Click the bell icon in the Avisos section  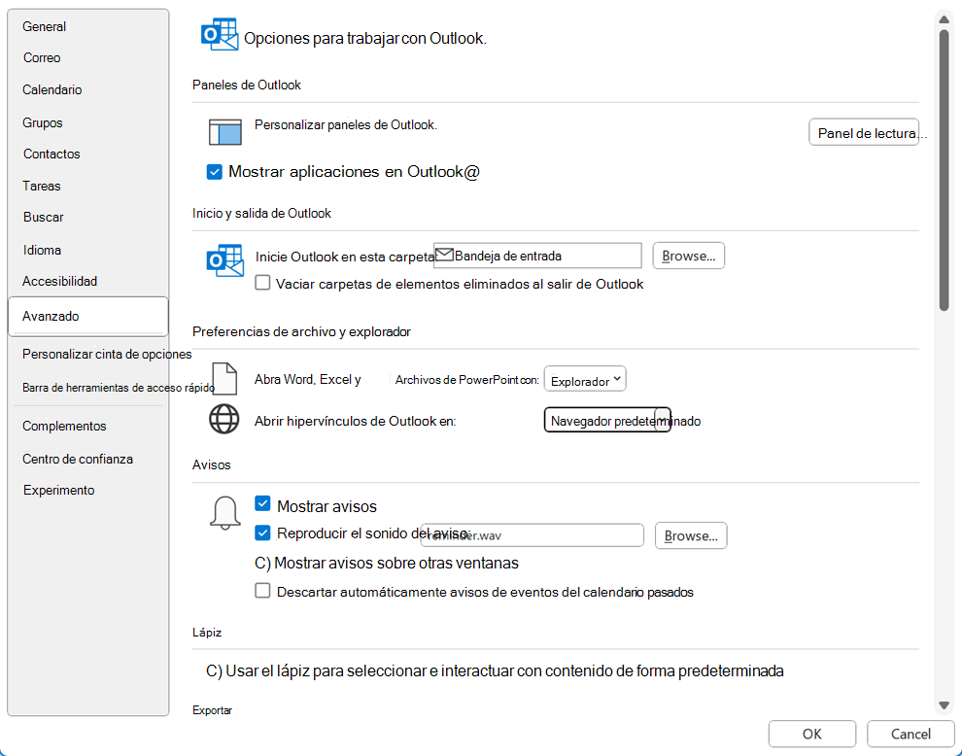click(x=225, y=513)
